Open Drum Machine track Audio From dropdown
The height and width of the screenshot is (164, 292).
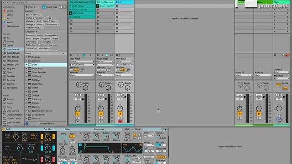pyautogui.click(x=105, y=61)
